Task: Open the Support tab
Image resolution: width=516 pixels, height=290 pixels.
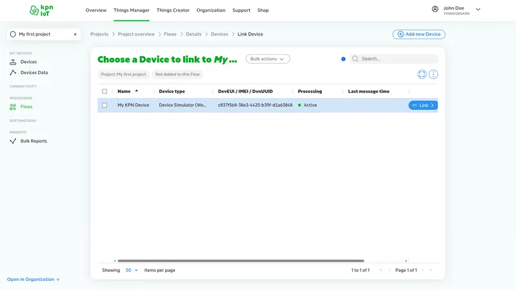Action: point(241,10)
